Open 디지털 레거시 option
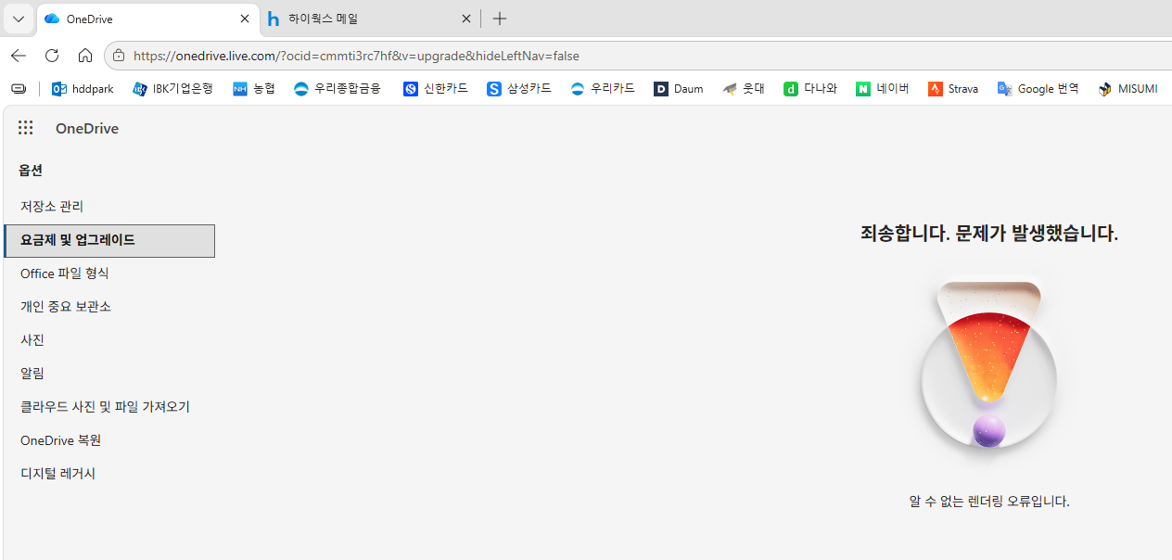 [109, 474]
